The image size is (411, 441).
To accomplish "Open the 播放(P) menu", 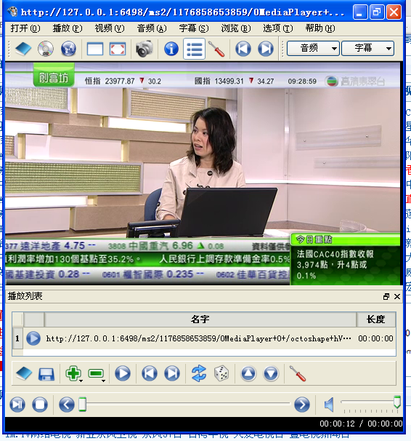I will click(x=68, y=28).
